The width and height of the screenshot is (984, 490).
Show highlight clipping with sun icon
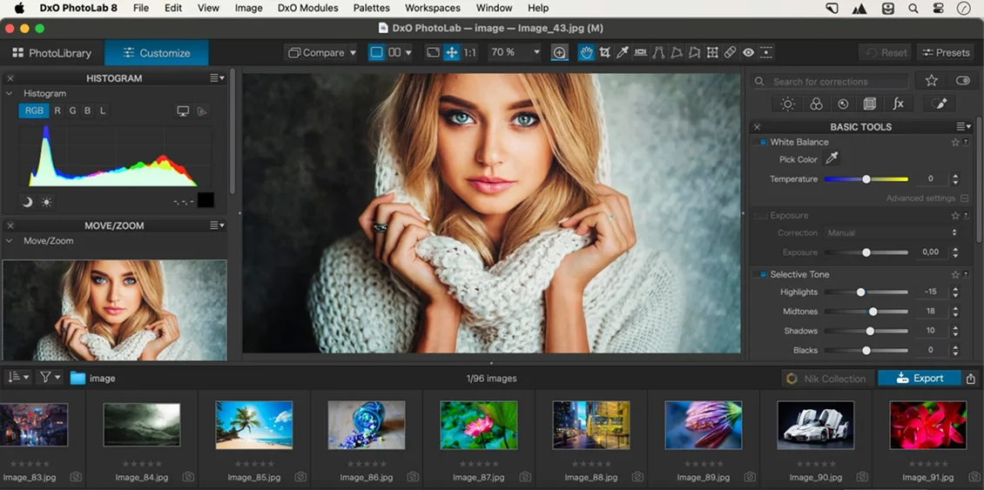(x=46, y=202)
